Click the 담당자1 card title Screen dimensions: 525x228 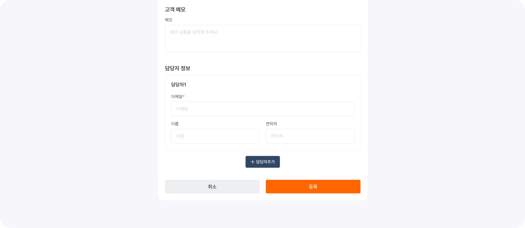click(179, 85)
